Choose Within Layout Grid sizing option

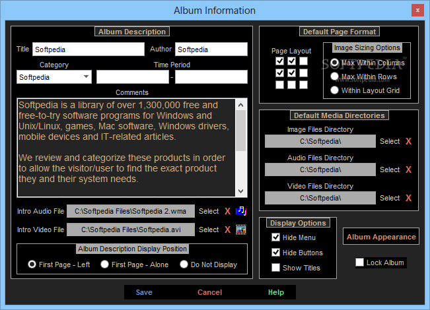pyautogui.click(x=334, y=90)
